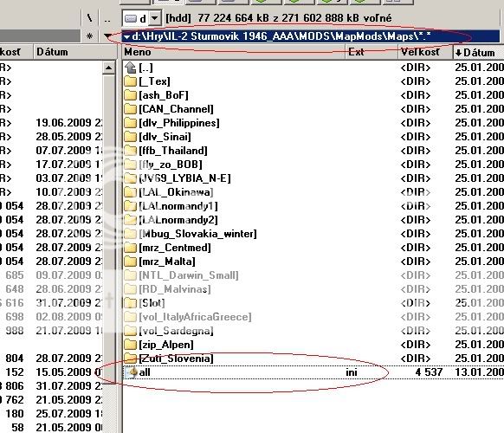Click the mrz_Malta folder icon
Image resolution: width=504 pixels, height=433 pixels.
tap(130, 262)
